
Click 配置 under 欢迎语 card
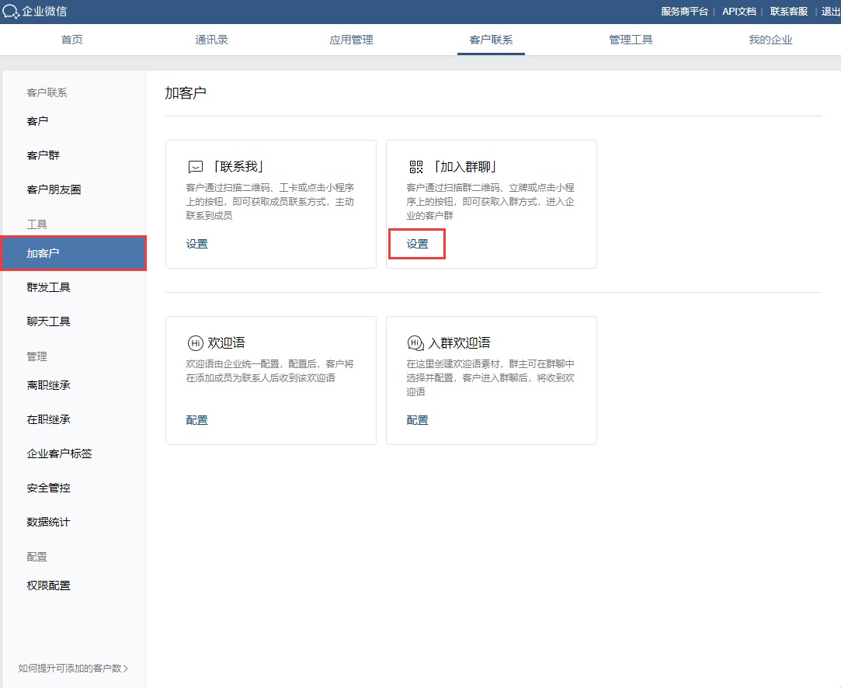(197, 420)
